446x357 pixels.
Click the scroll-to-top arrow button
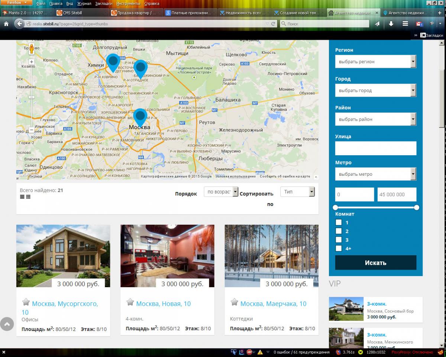click(7, 324)
